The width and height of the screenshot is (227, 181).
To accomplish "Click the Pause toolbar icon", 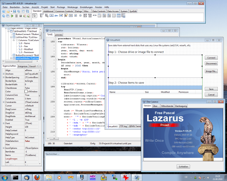I will point(16,16).
